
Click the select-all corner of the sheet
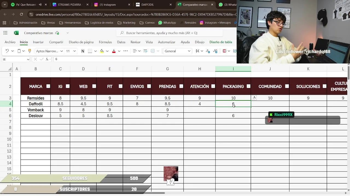[10, 69]
